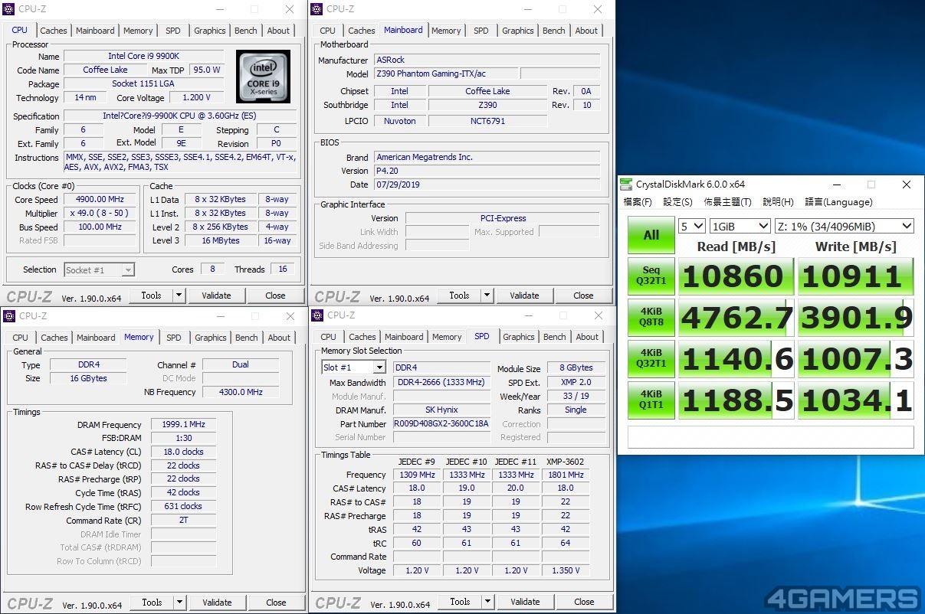Click the Package value 'Socket 1151 LGA'
This screenshot has width=925, height=614.
(144, 84)
